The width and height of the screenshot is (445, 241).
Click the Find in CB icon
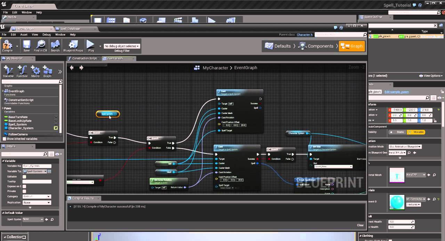click(x=41, y=46)
